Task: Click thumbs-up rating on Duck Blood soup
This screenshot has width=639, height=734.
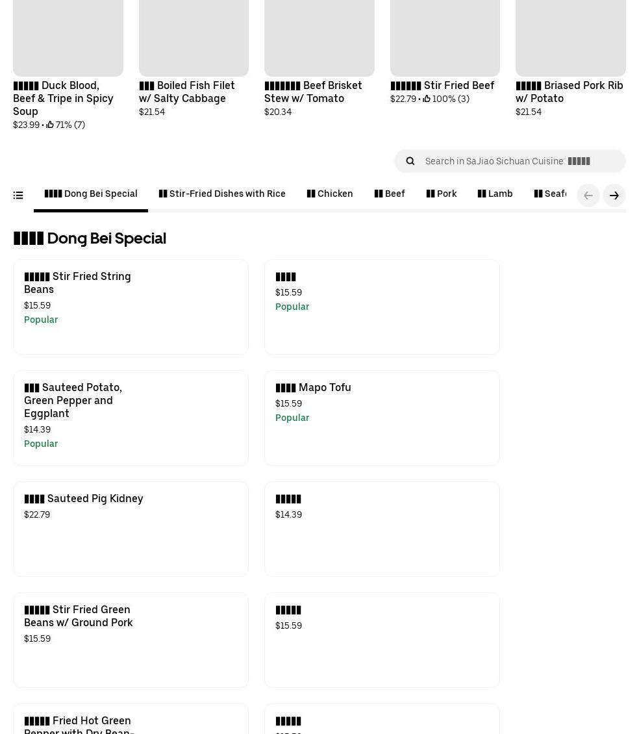Action: click(50, 125)
